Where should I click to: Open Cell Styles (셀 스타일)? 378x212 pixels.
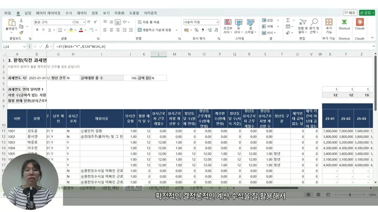(251, 26)
